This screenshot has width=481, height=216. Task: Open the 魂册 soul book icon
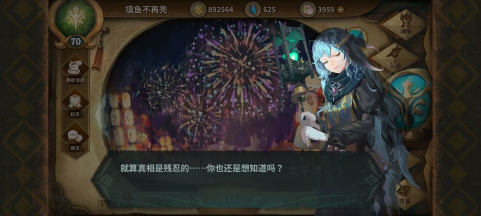406,24
